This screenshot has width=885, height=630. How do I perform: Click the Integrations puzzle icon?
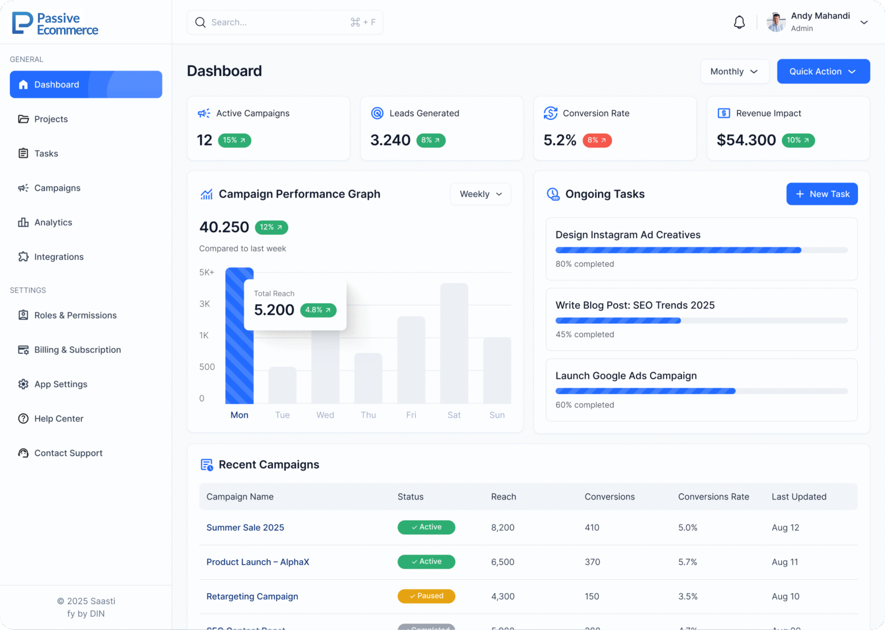23,257
